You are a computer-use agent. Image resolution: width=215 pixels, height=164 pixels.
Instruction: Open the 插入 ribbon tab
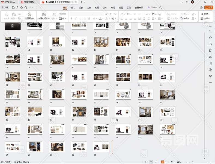tap(73, 8)
